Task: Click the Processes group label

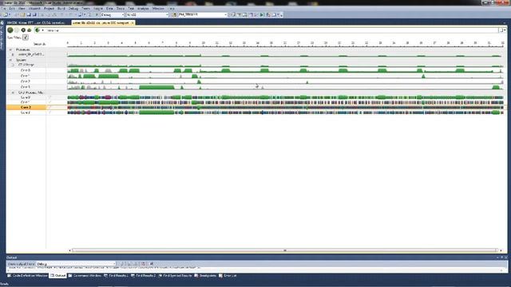Action: tap(23, 49)
